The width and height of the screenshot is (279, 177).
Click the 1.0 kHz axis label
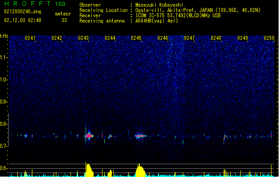coord(4,80)
